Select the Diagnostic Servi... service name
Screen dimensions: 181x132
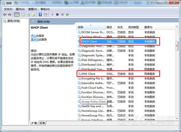93,50
